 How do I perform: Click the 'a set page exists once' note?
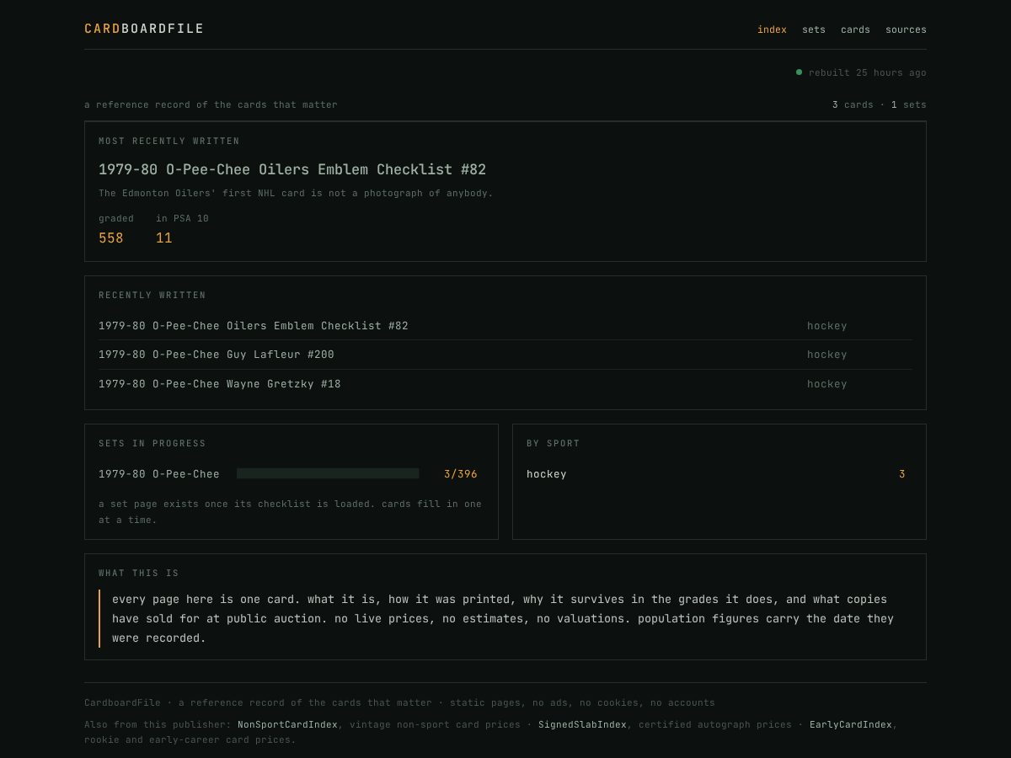pos(291,512)
